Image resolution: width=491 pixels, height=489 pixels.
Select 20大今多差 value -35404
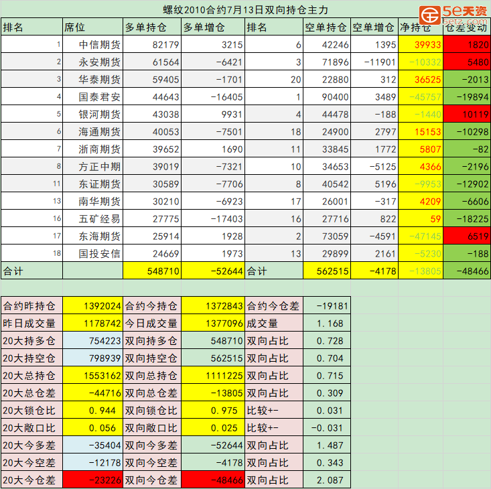pyautogui.click(x=92, y=445)
